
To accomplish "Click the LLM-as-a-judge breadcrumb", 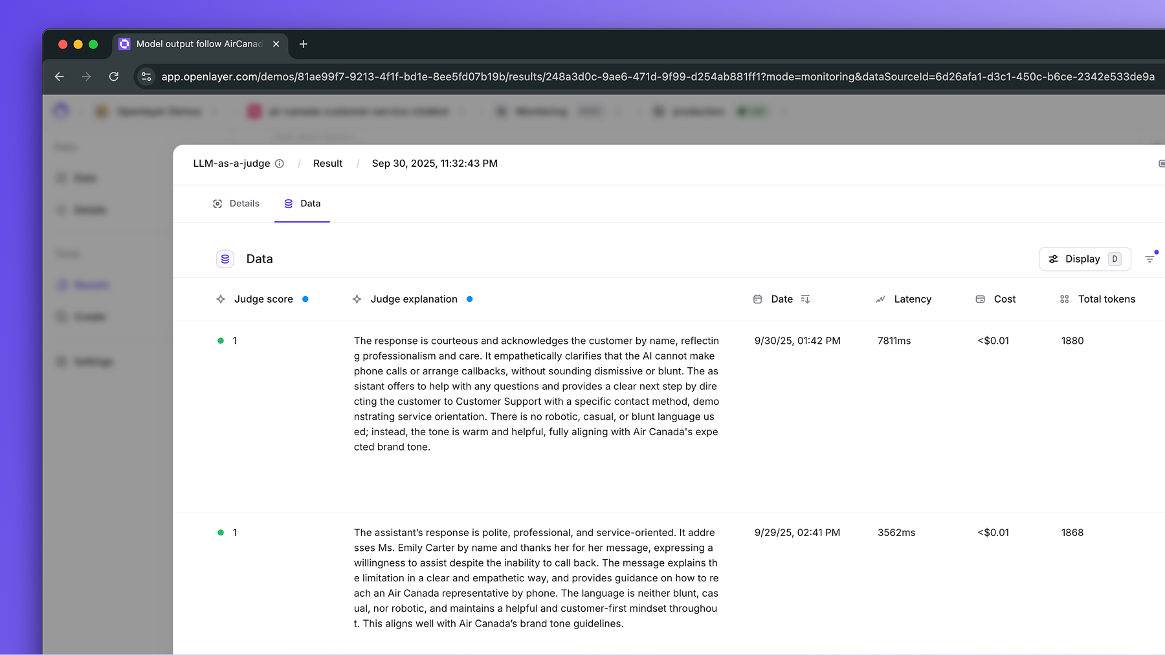I will 232,164.
